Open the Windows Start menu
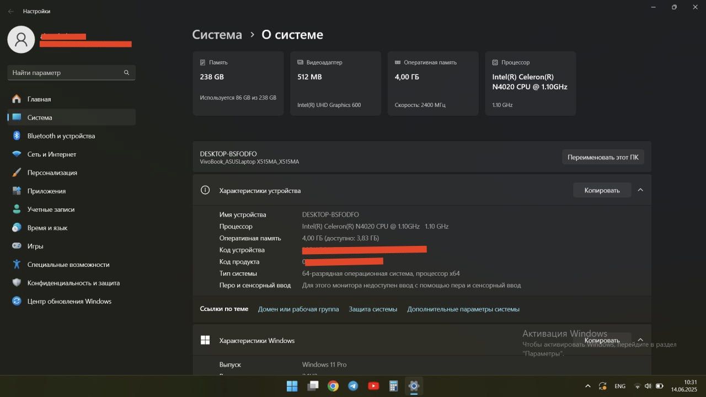Screen dimensions: 706x397 pos(292,386)
